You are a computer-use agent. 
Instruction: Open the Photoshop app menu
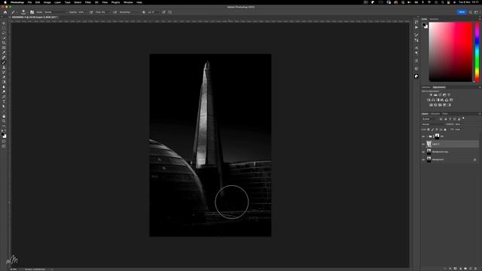(x=17, y=2)
